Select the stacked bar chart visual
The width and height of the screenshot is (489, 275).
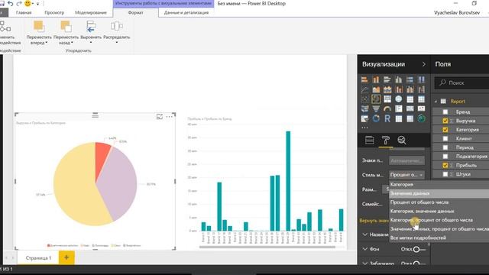364,79
